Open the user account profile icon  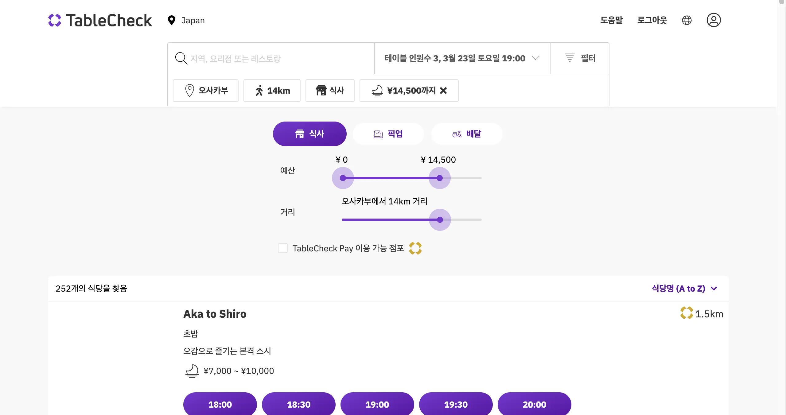tap(714, 20)
